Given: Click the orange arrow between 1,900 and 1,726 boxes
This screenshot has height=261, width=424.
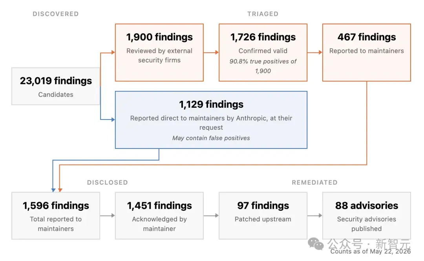Looking at the screenshot, I should (211, 53).
